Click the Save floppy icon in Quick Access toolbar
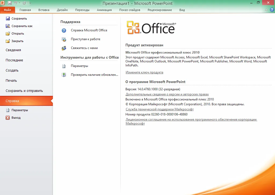The width and height of the screenshot is (275, 195). click(9, 3)
